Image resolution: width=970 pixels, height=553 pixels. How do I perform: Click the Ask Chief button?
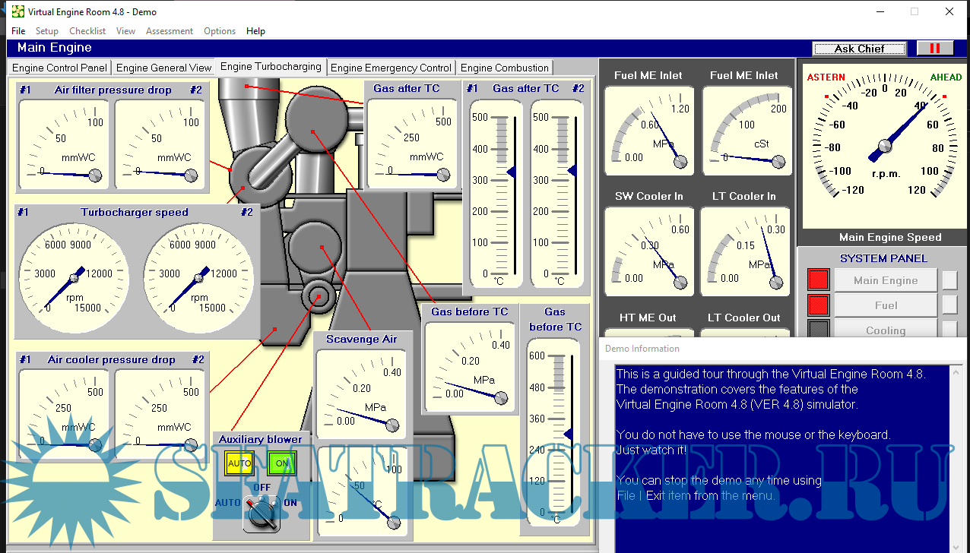pos(859,49)
